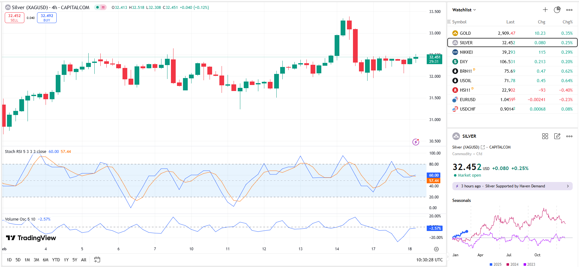579x267 pixels.
Task: Click the edit note icon for SILVER
Action: pyautogui.click(x=557, y=136)
